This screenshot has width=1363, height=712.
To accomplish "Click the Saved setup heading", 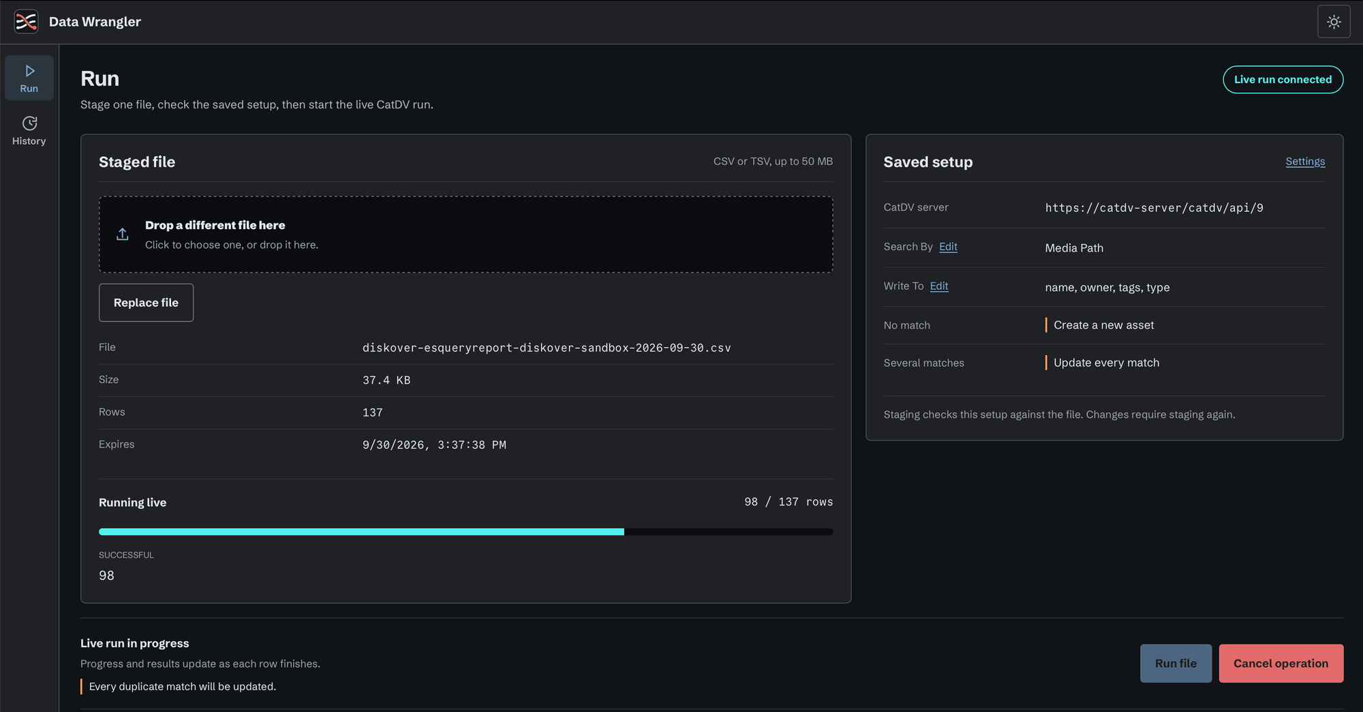I will [x=928, y=162].
